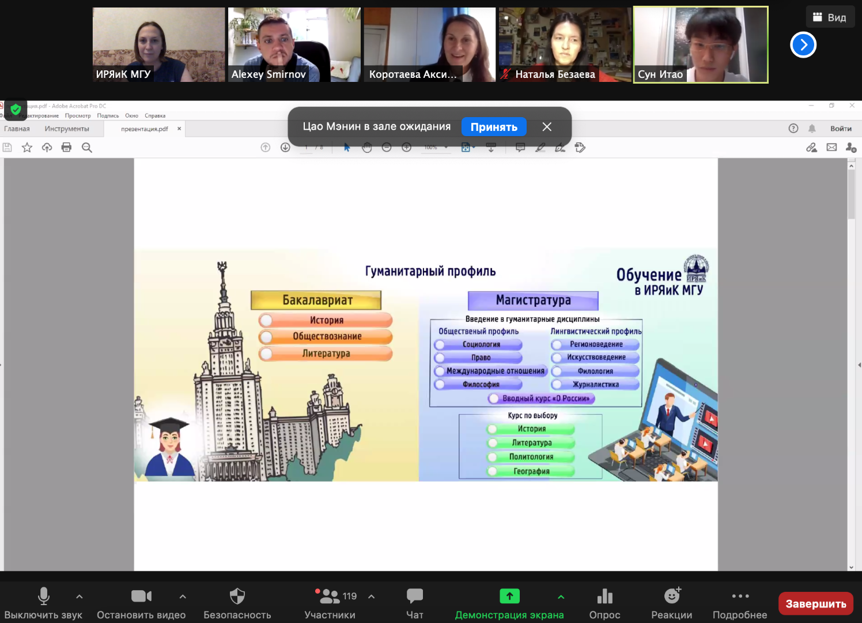Stop camera with Остановить видео
Screen dimensions: 862x623
(x=141, y=603)
